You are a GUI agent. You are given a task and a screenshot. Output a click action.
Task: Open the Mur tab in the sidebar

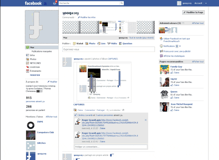pos(32,47)
